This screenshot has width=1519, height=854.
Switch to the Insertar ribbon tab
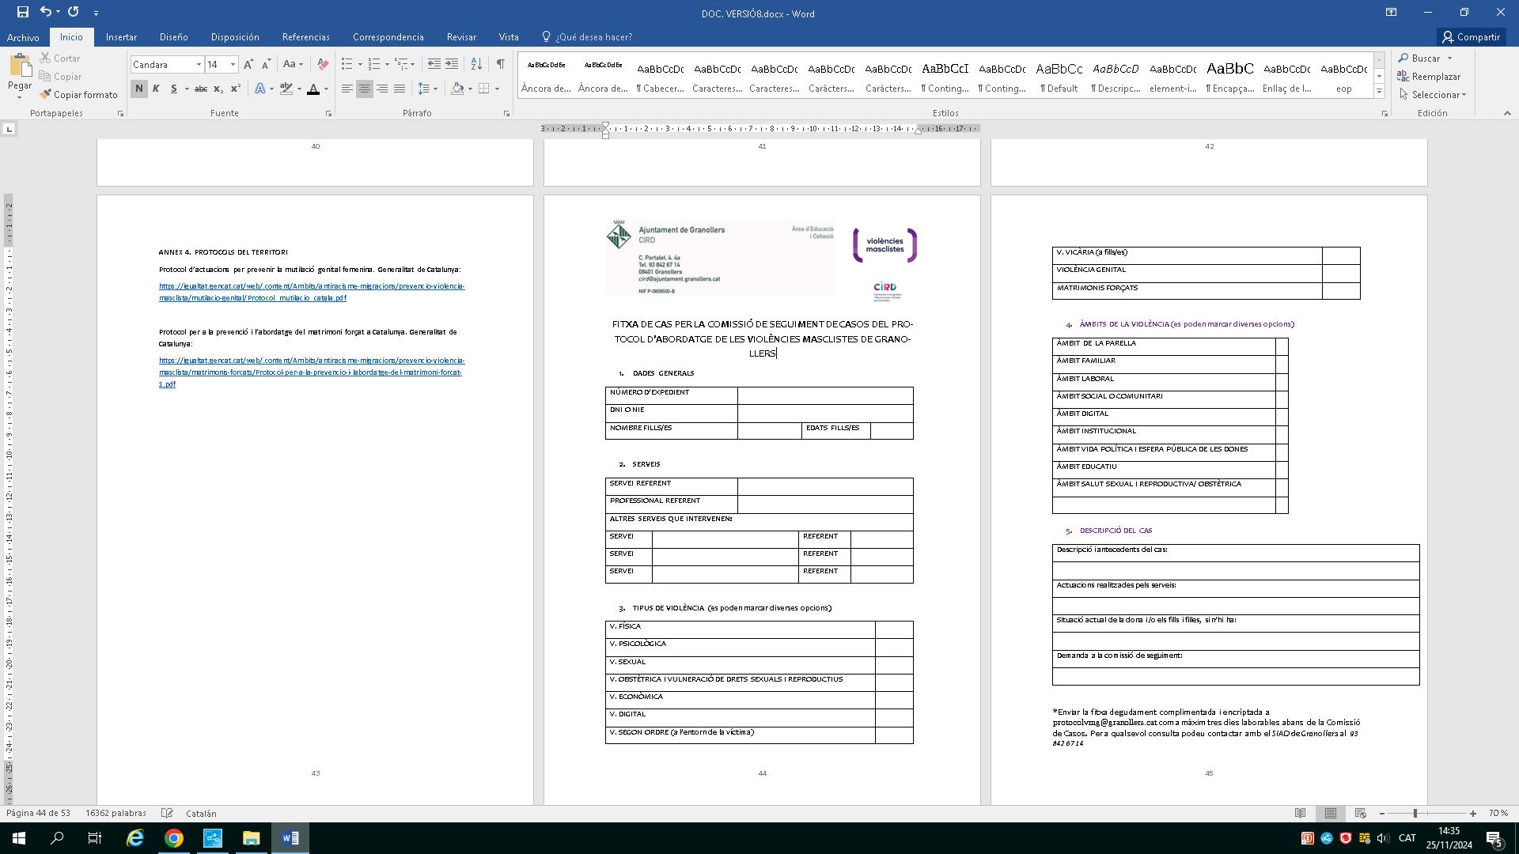coord(121,37)
